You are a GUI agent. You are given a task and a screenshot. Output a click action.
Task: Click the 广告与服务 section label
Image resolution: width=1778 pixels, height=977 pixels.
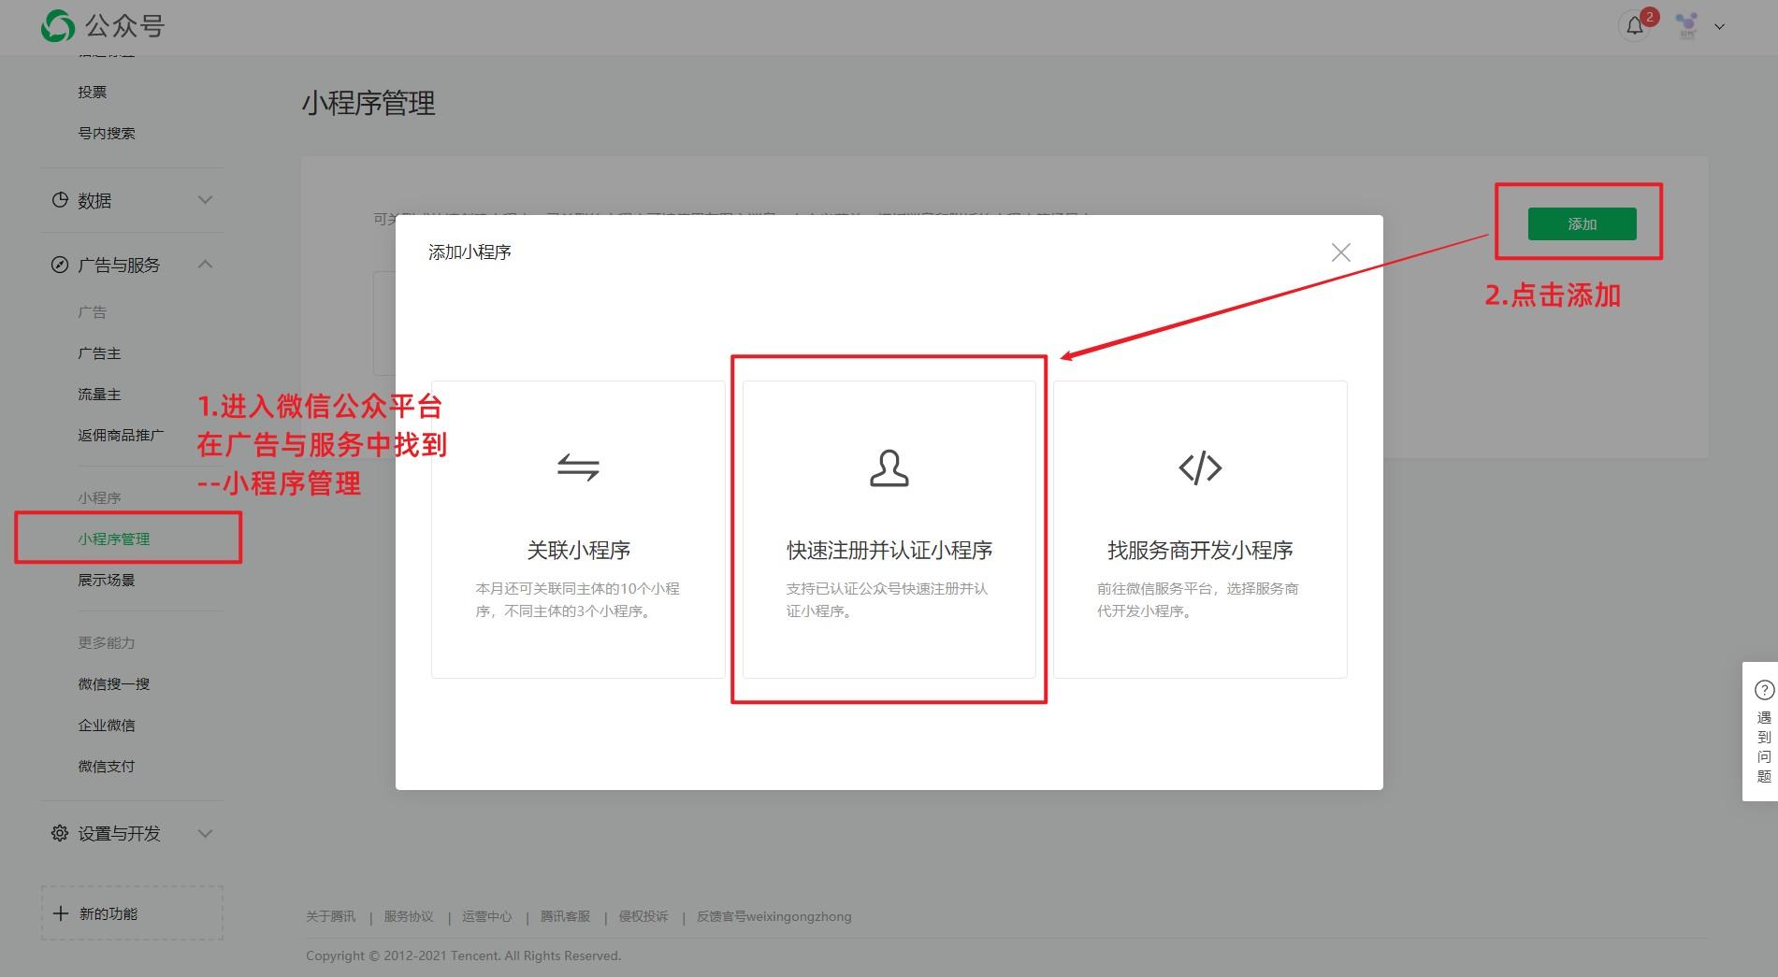(x=119, y=265)
